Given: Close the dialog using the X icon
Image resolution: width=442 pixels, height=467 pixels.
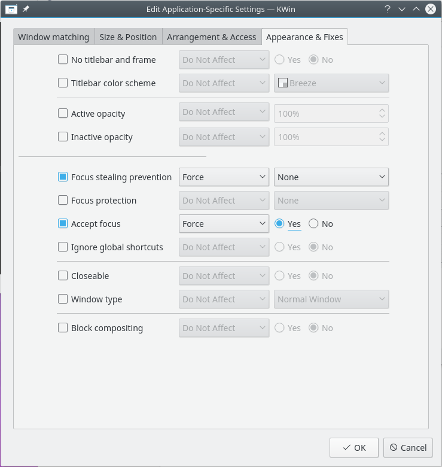Looking at the screenshot, I should click(431, 9).
